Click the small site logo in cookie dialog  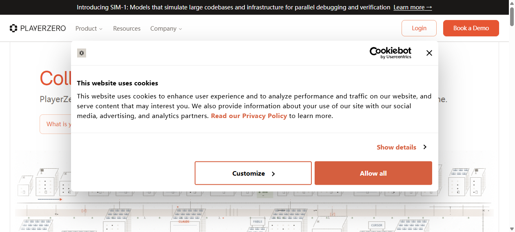click(82, 53)
